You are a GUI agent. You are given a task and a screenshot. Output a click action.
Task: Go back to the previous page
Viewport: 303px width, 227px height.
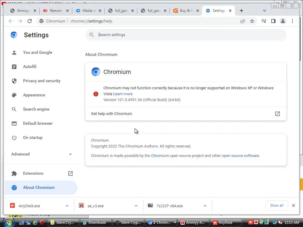point(11,21)
